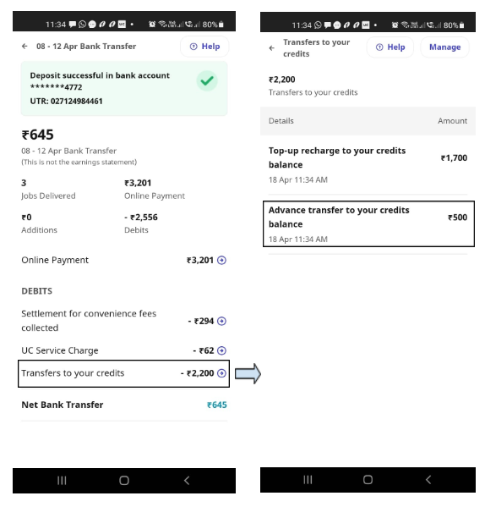Tap the Net Bank Transfer ₹645 amount

coord(217,405)
